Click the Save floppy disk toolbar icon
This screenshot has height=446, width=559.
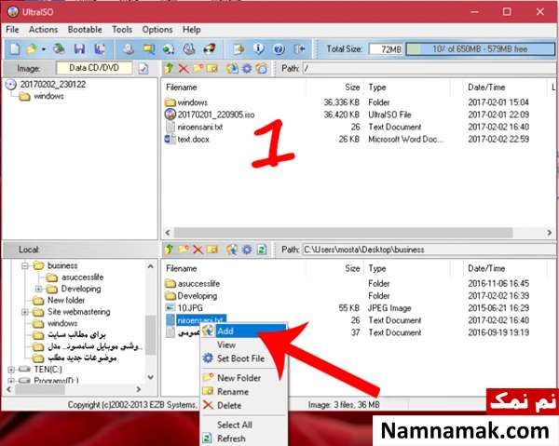point(79,48)
